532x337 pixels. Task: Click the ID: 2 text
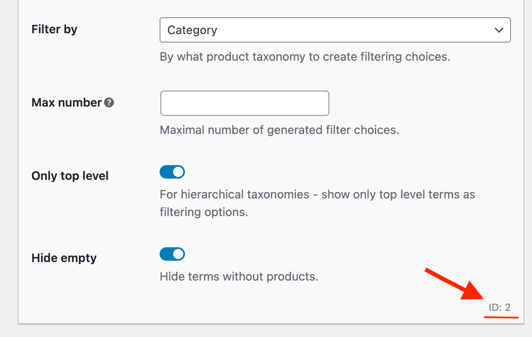[x=499, y=308]
